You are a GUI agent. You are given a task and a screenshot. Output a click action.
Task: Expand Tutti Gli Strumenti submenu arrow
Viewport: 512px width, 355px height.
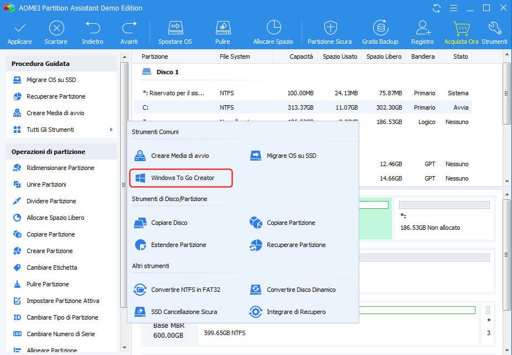[x=111, y=130]
